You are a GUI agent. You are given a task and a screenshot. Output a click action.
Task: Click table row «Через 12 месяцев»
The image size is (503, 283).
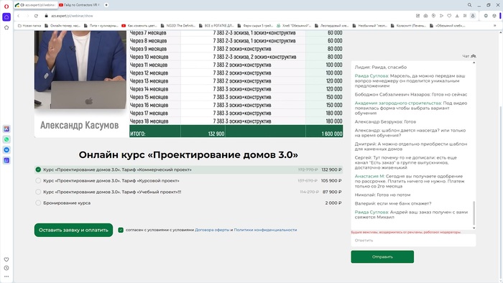click(236, 73)
